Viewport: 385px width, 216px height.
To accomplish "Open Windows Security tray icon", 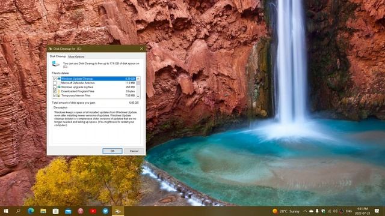I will pyautogui.click(x=323, y=211).
